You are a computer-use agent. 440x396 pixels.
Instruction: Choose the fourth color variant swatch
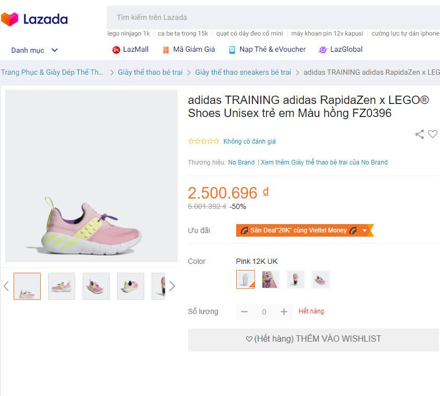click(x=321, y=279)
